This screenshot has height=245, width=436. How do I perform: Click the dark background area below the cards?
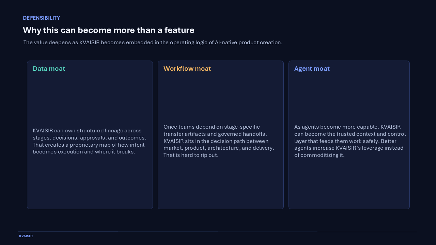218,219
